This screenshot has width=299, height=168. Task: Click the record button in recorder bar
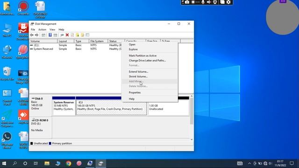pyautogui.click(x=193, y=2)
